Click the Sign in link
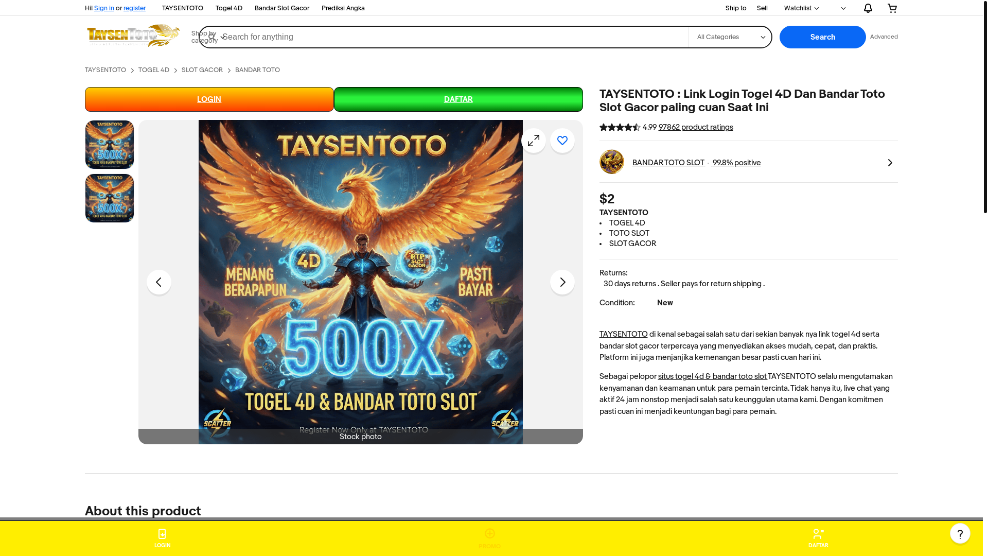The width and height of the screenshot is (988, 556). 104,8
